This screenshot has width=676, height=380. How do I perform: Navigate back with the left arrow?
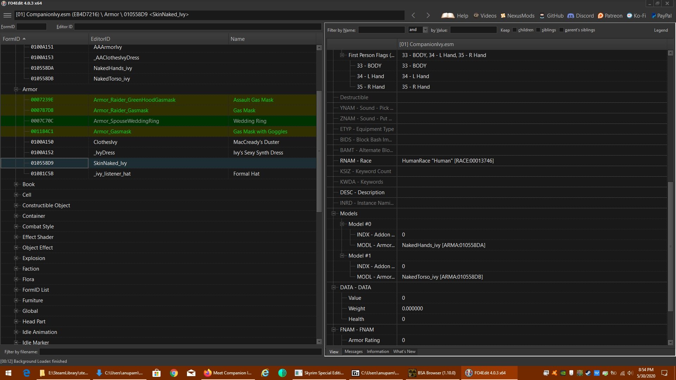click(x=413, y=15)
